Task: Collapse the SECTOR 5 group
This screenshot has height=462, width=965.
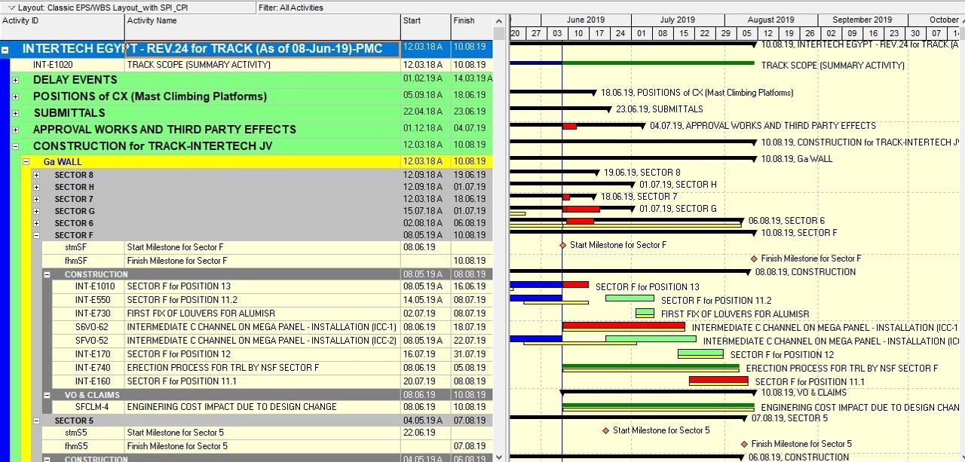Action: (x=36, y=421)
